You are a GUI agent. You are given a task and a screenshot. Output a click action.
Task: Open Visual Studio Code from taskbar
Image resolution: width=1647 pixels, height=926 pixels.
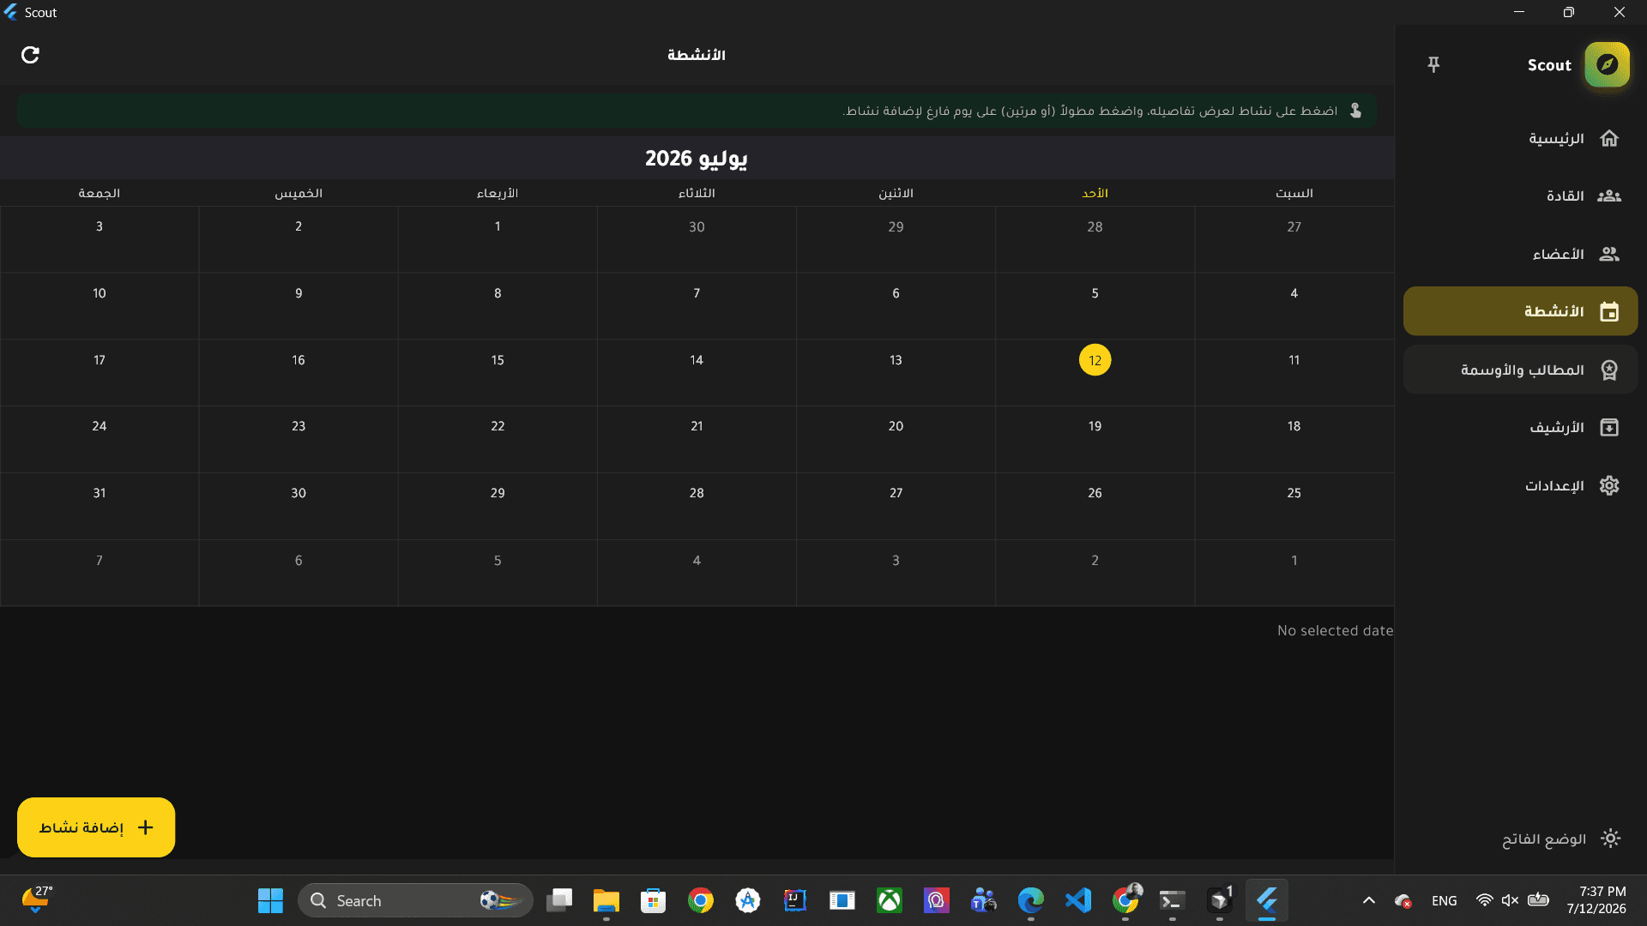[1077, 900]
